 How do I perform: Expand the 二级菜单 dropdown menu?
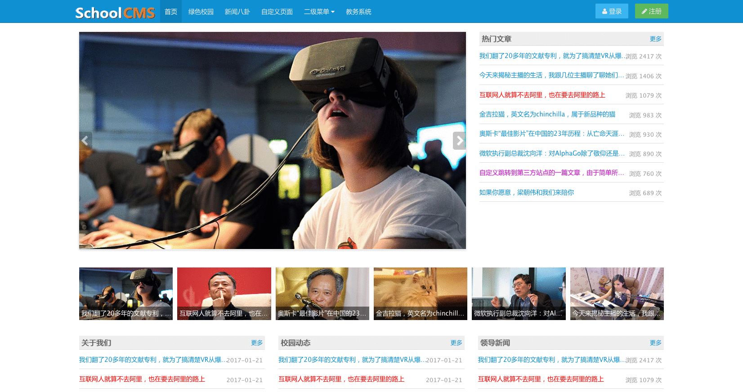click(319, 12)
